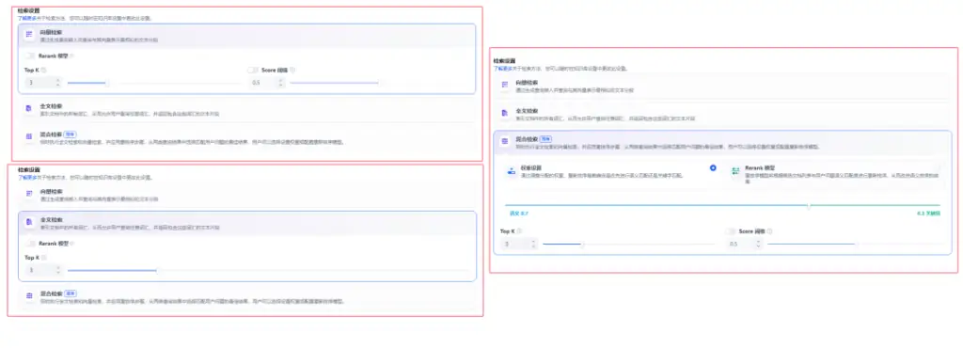Image resolution: width=963 pixels, height=348 pixels.
Task: Focus Top K value field in top-left panel
Action: click(x=43, y=82)
